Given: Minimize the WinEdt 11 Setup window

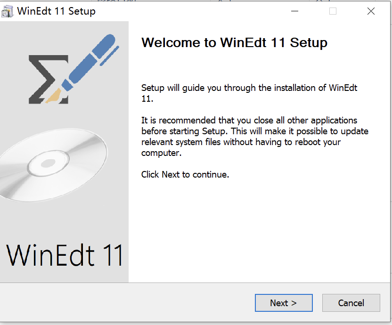Looking at the screenshot, I should click(294, 10).
